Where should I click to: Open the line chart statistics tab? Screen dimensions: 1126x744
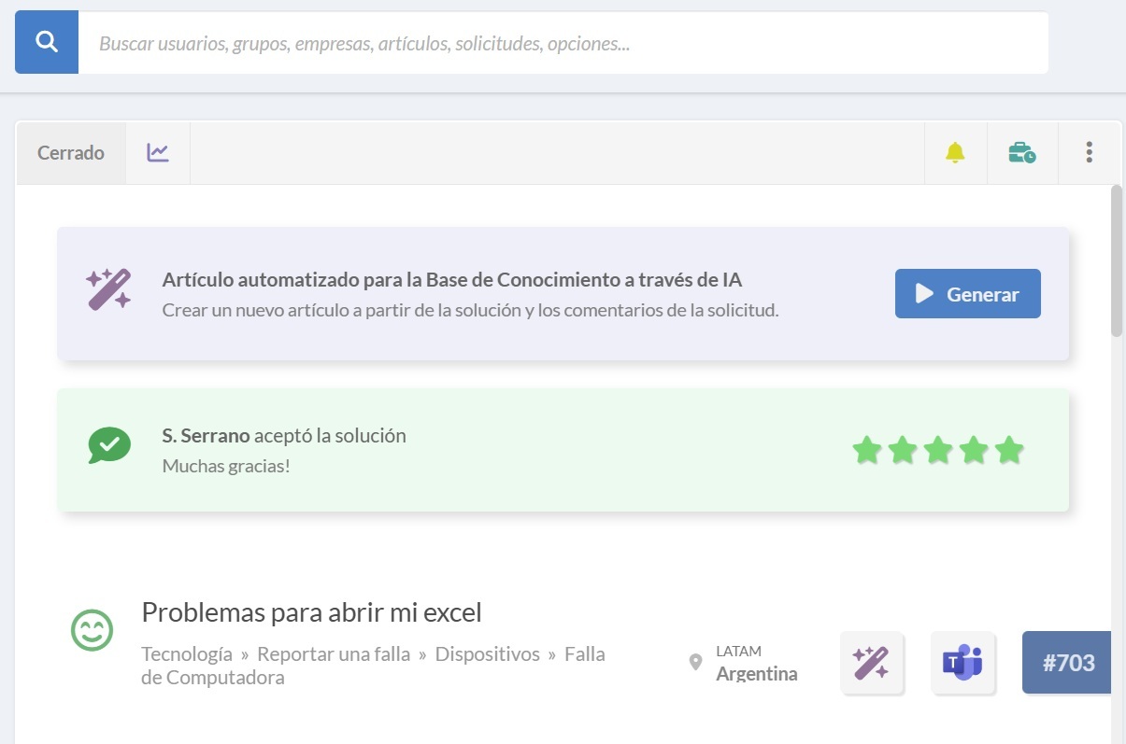(x=158, y=152)
